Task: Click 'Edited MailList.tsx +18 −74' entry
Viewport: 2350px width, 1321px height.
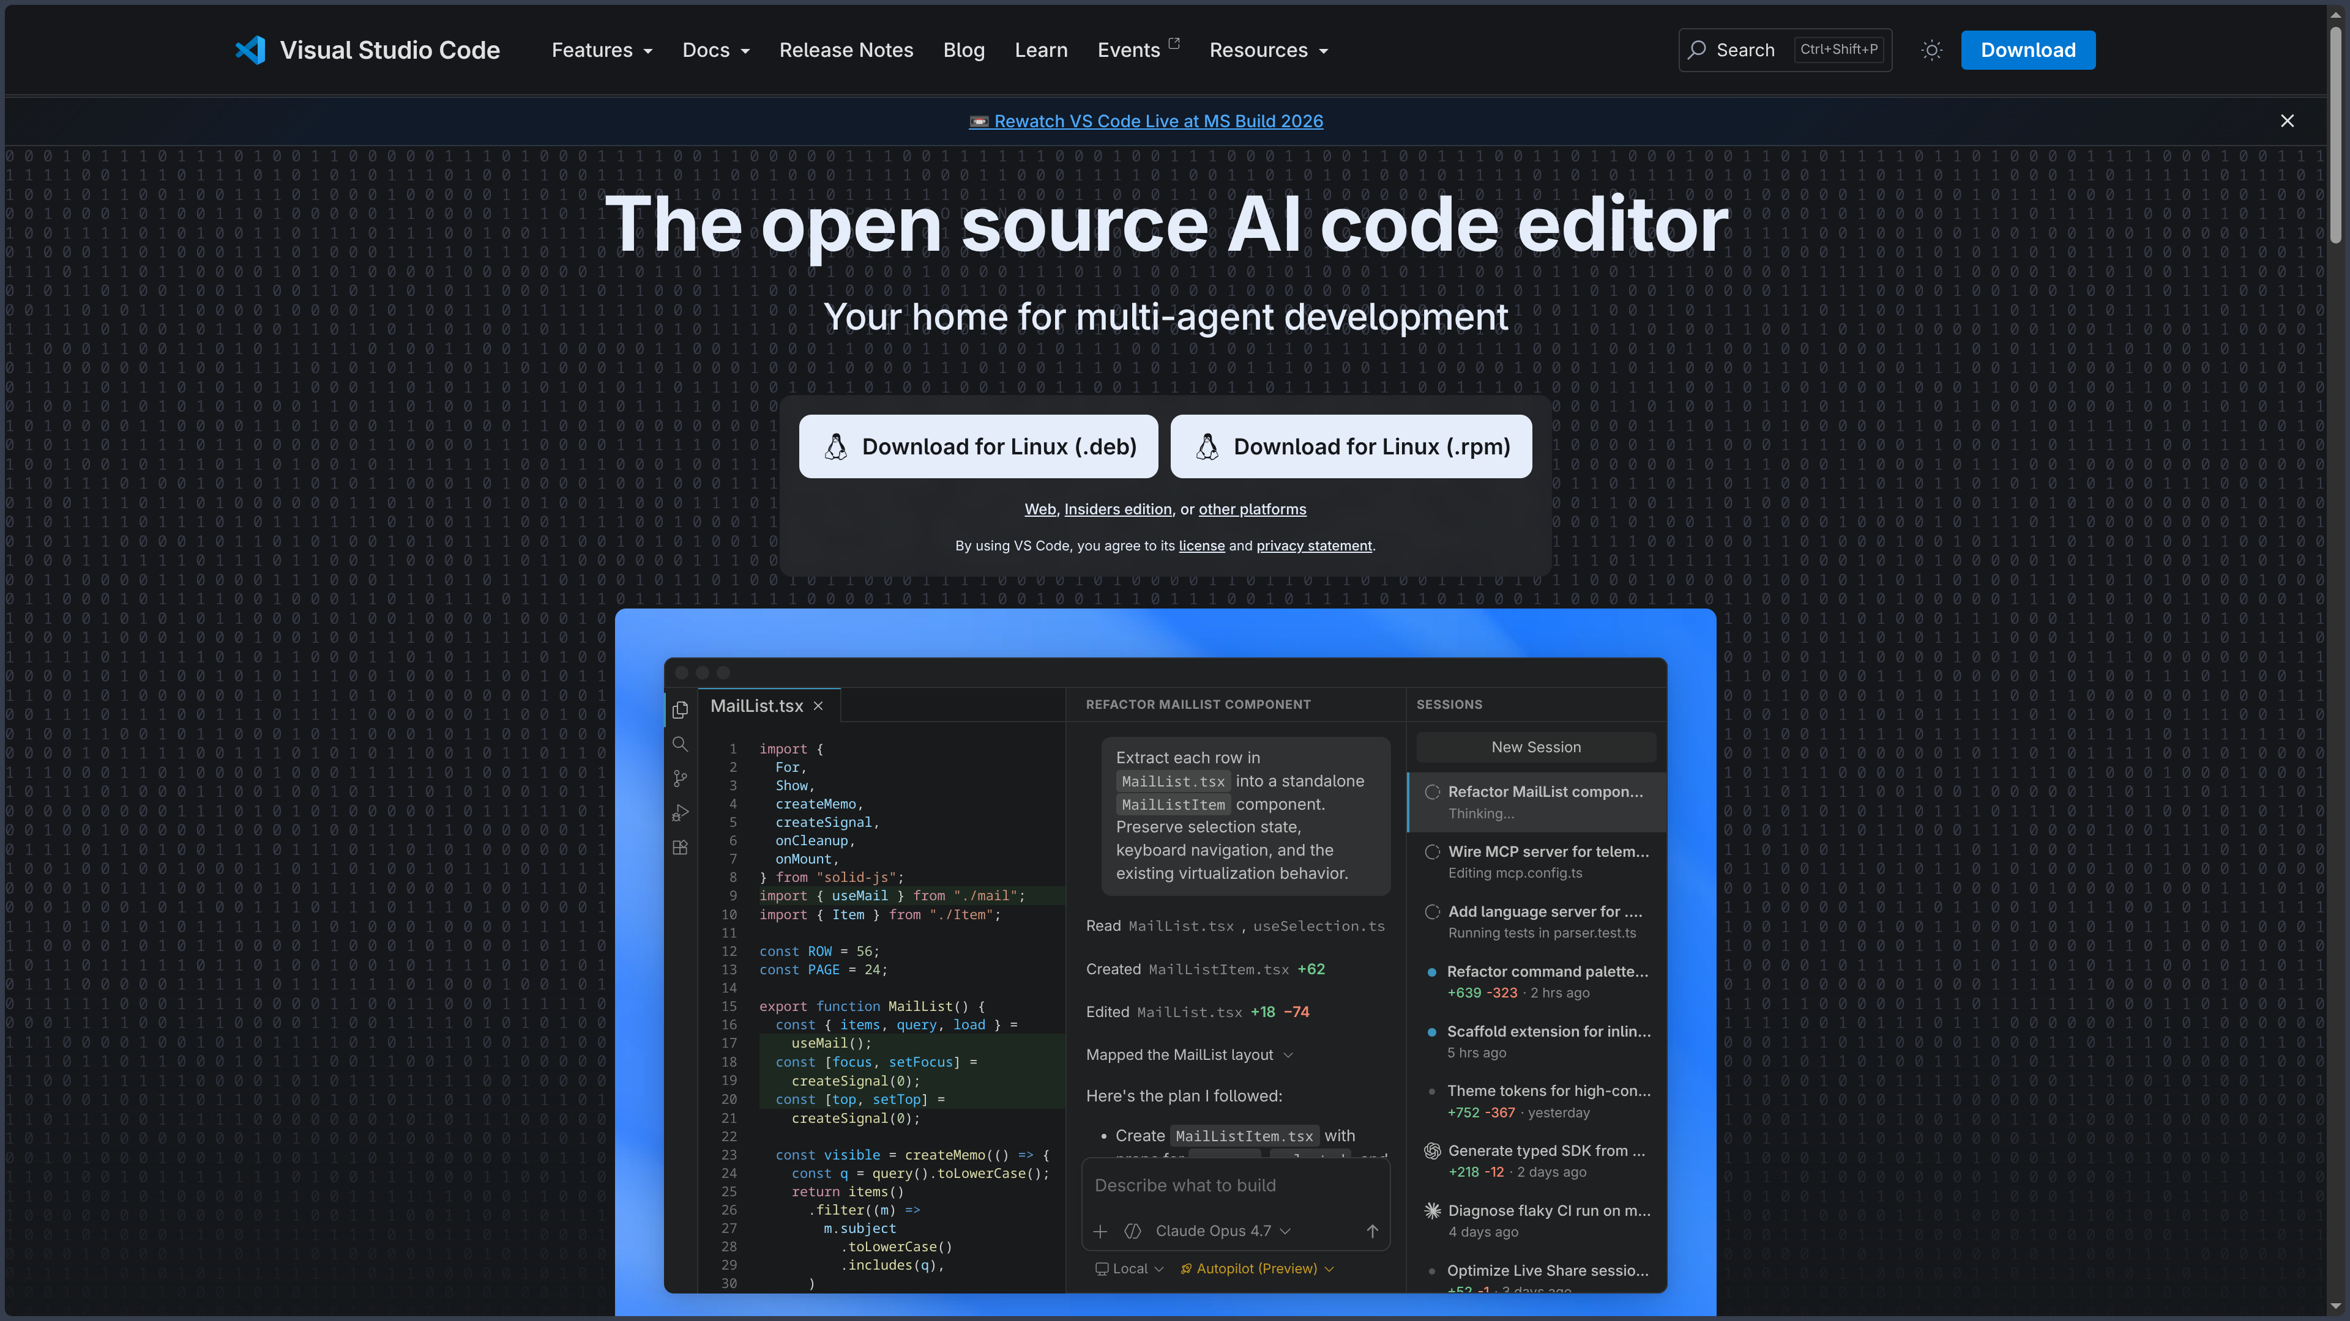Action: pyautogui.click(x=1197, y=1013)
